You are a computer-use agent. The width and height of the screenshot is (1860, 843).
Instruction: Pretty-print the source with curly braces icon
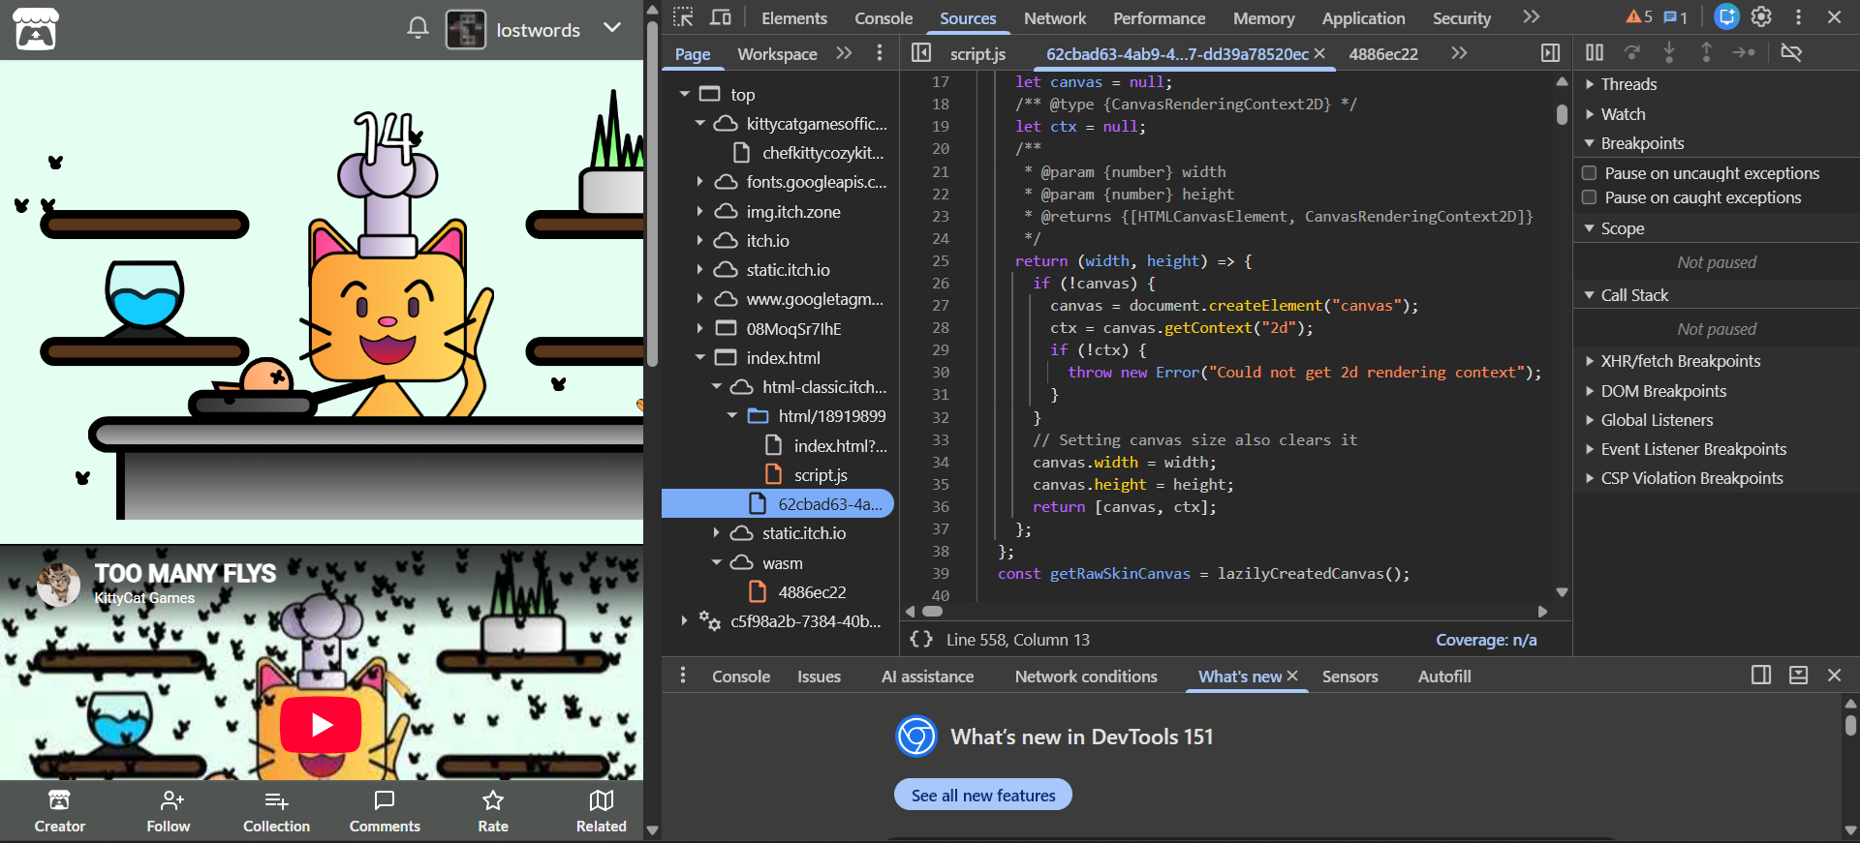(921, 640)
